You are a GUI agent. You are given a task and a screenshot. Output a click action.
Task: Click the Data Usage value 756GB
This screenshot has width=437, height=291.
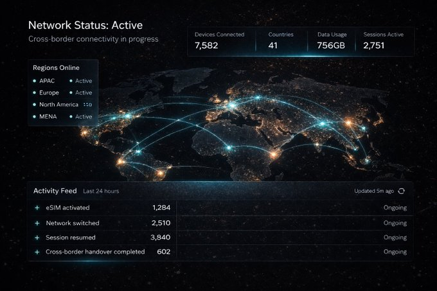click(331, 46)
